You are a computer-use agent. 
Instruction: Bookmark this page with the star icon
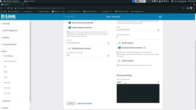coord(184,8)
